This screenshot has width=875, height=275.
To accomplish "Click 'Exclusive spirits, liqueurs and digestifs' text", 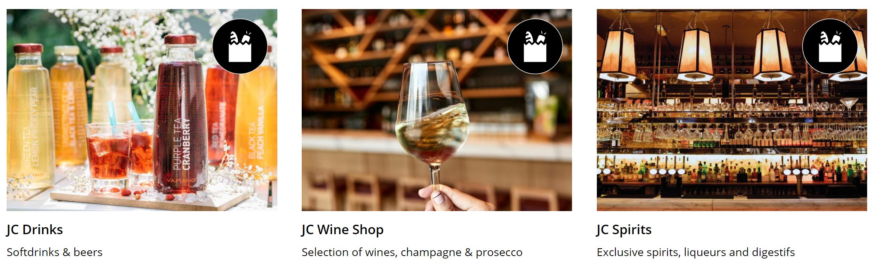I will click(x=696, y=252).
